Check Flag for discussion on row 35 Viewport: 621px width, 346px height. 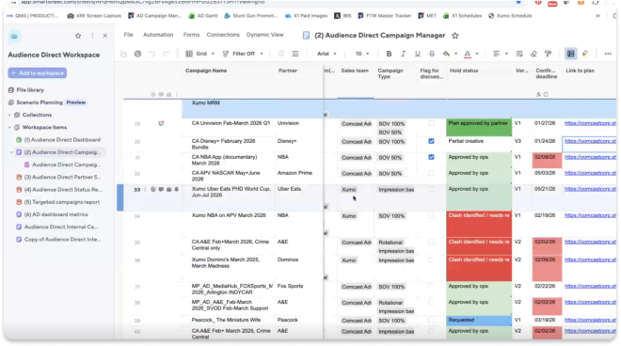[431, 242]
